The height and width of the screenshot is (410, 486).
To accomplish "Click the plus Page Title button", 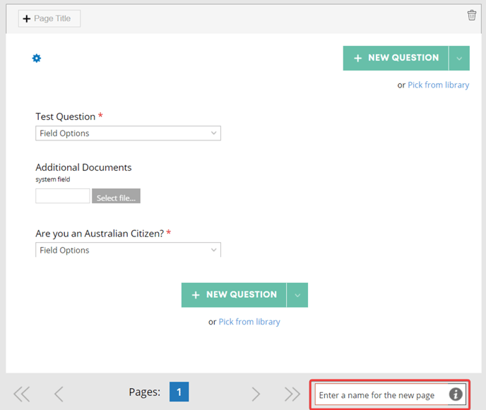I will pyautogui.click(x=49, y=18).
